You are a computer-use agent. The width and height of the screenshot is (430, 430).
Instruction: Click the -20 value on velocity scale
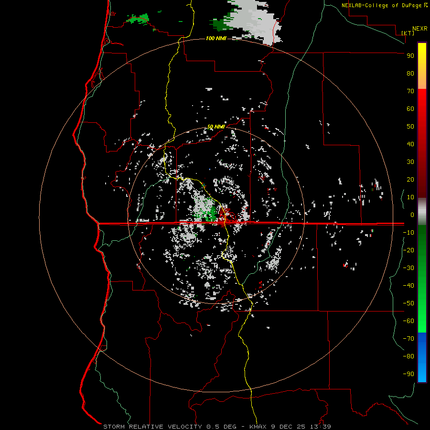coord(408,250)
